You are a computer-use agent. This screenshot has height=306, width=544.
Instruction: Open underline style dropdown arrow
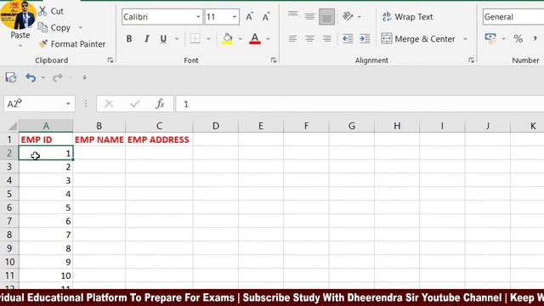(177, 38)
